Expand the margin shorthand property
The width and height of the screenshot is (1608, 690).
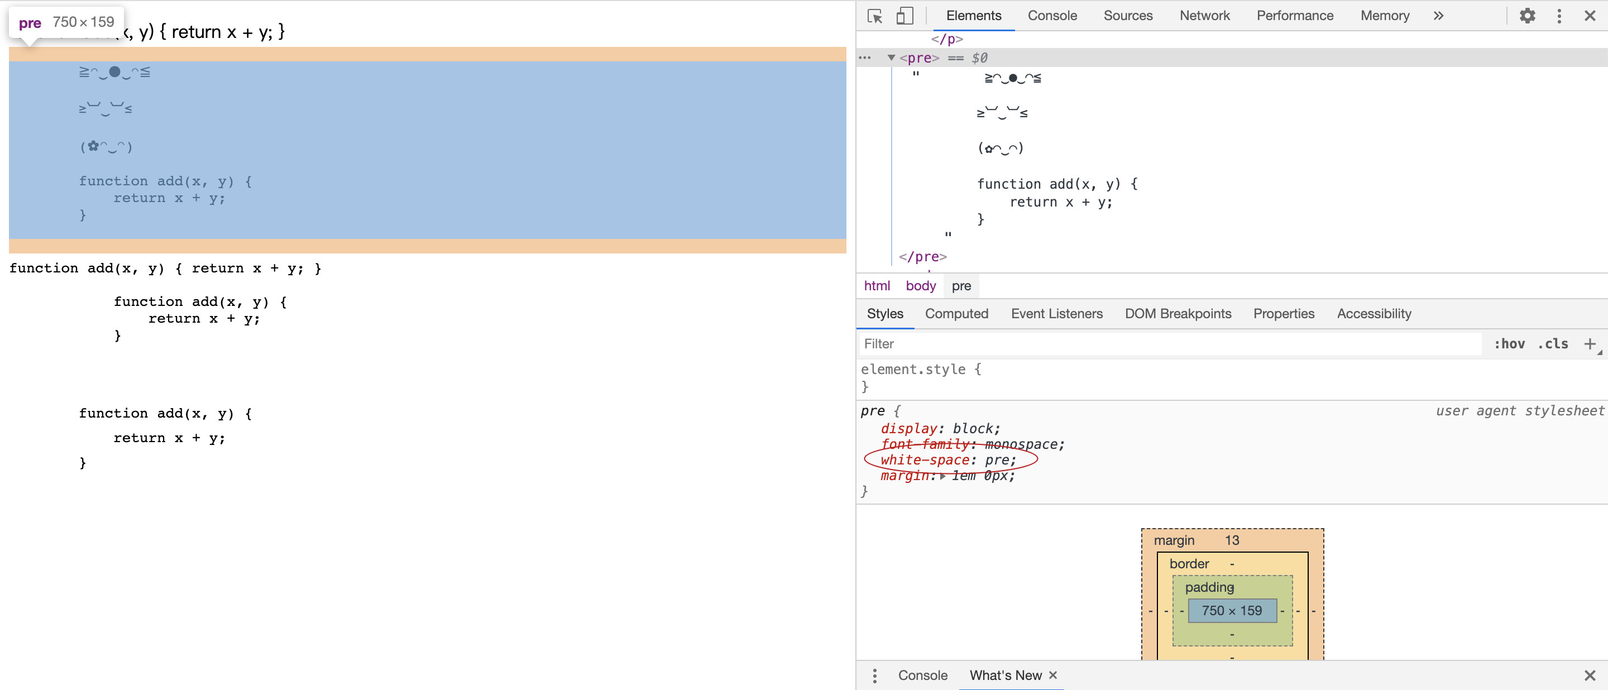(942, 476)
